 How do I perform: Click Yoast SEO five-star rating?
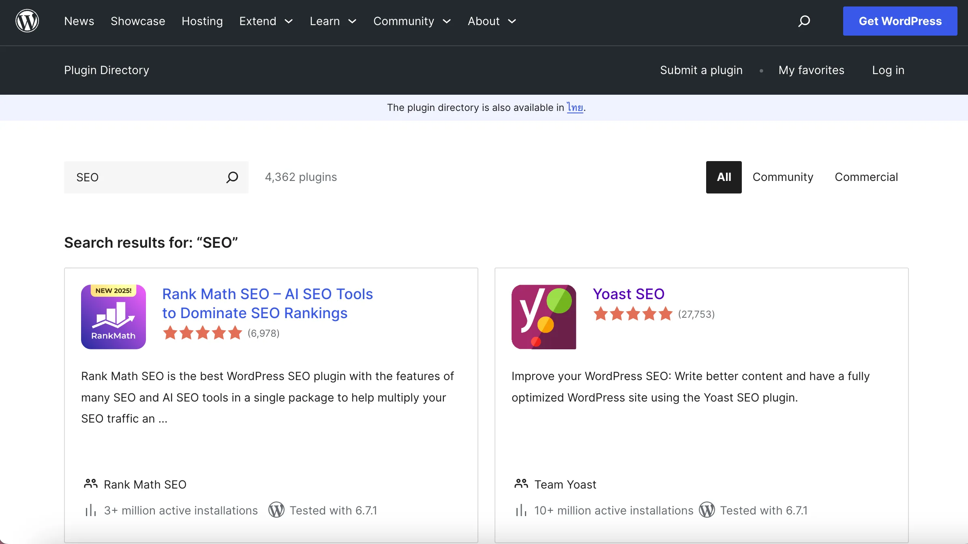pyautogui.click(x=633, y=314)
